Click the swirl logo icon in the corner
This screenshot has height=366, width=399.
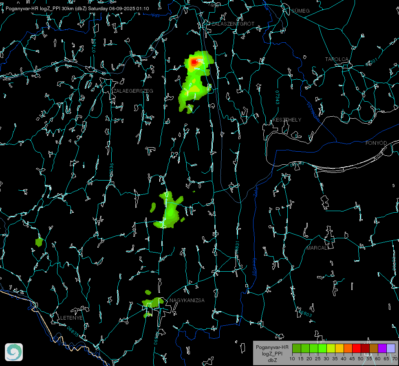pos(14,352)
